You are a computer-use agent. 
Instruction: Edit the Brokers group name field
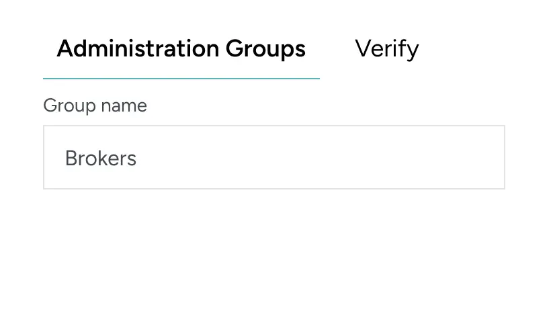click(273, 157)
